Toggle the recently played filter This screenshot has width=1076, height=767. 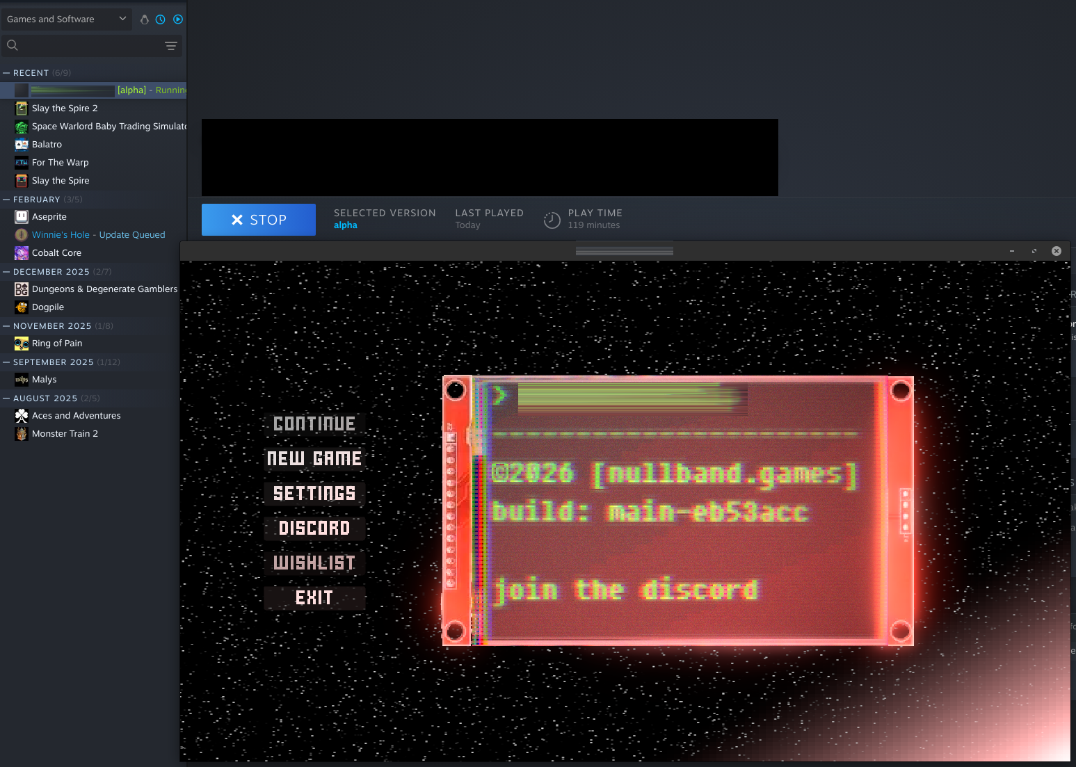coord(161,19)
